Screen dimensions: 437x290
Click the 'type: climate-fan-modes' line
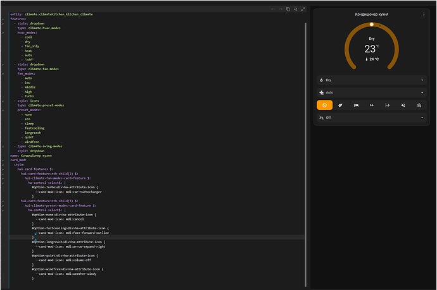tap(38, 69)
